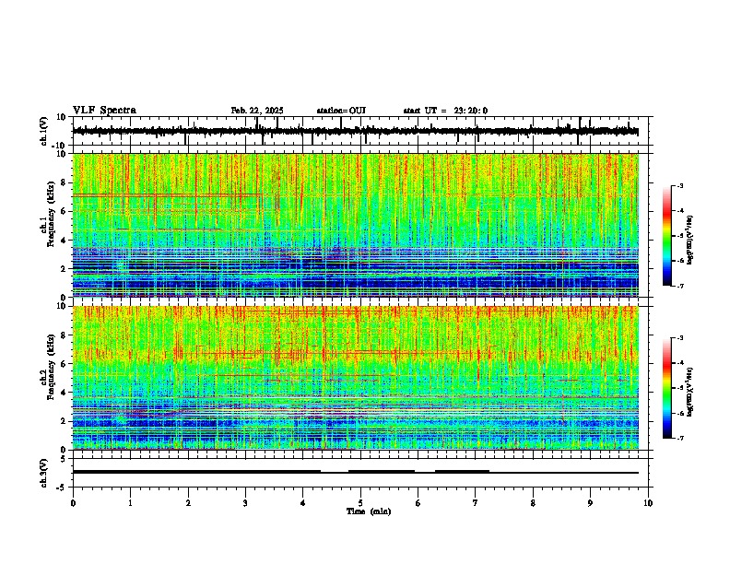Click the "4" kHz tick of ch.1 spectrogram
730x564 pixels.
pos(65,241)
